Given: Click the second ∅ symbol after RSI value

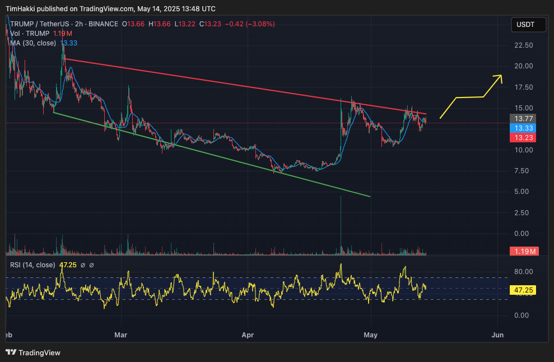Looking at the screenshot, I should click(x=91, y=265).
